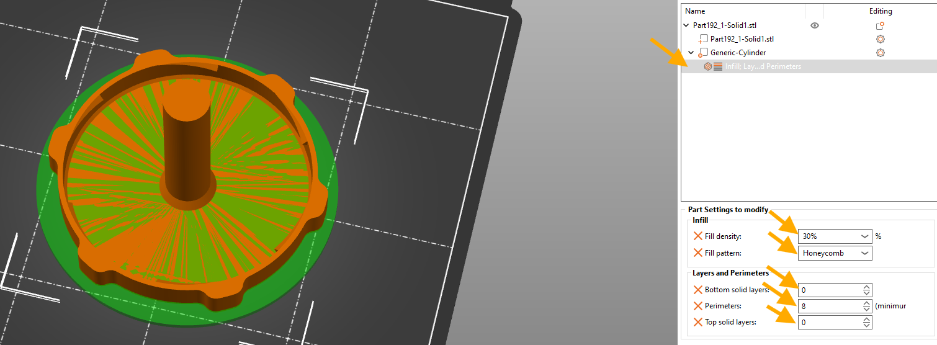Collapse the Part192_1-Solid1.stl object tree
This screenshot has height=345, width=937.
pos(686,25)
